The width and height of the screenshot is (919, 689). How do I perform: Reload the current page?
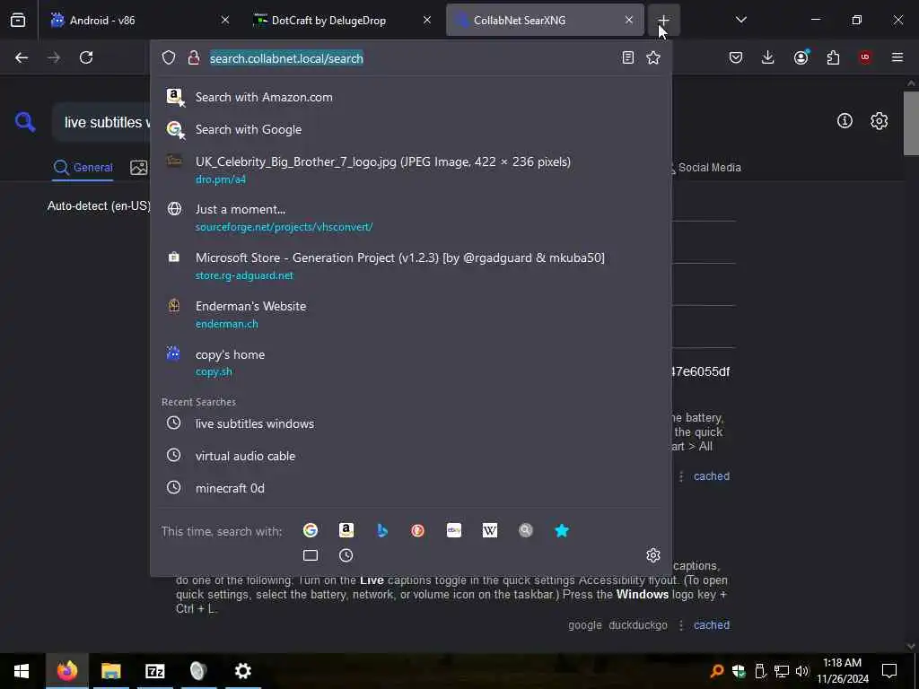[x=86, y=57]
